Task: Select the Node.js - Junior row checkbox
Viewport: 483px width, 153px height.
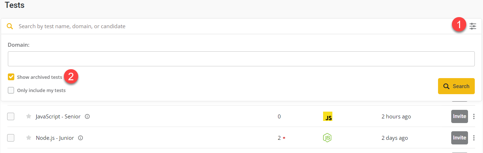Action: (x=11, y=138)
